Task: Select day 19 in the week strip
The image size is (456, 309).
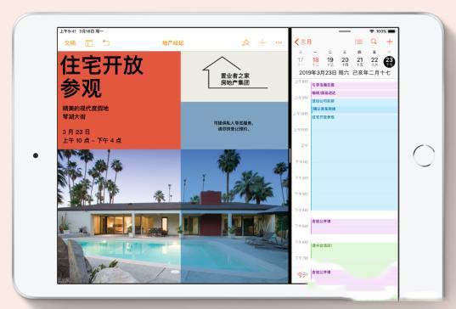Action: coord(330,61)
